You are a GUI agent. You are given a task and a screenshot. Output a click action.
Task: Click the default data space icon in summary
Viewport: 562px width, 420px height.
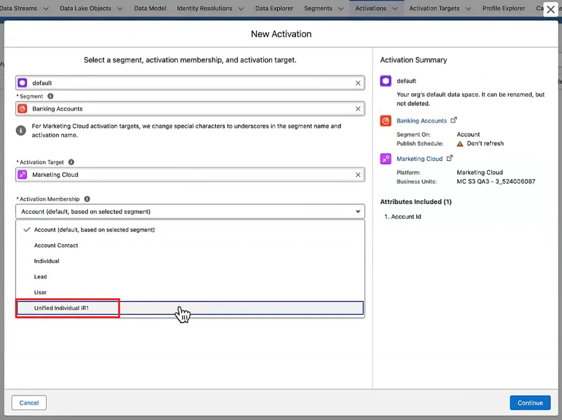pyautogui.click(x=385, y=81)
